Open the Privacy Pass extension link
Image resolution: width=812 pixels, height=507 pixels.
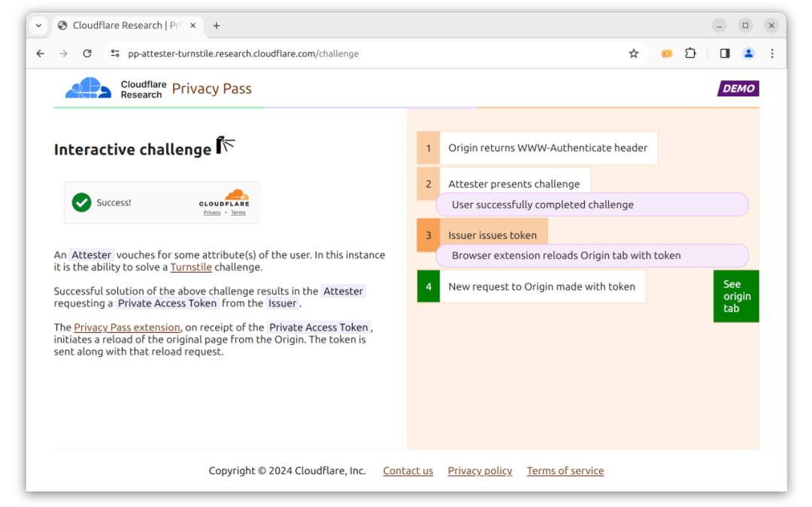click(x=127, y=327)
